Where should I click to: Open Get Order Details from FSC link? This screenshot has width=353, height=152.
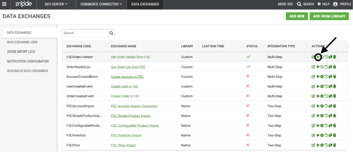[x=131, y=57]
